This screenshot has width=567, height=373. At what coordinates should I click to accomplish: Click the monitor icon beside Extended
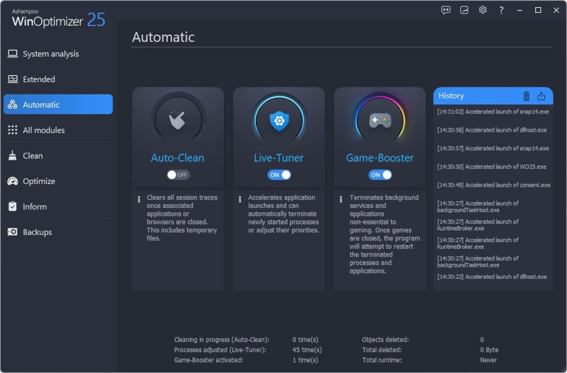click(13, 79)
